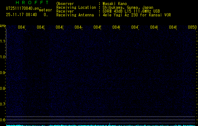Click the 0846 time marker
Image resolution: width=198 pixels, height=126 pixels.
tap(116, 27)
